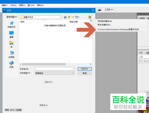
Task: Expand the file name dropdown
Action: tap(73, 69)
